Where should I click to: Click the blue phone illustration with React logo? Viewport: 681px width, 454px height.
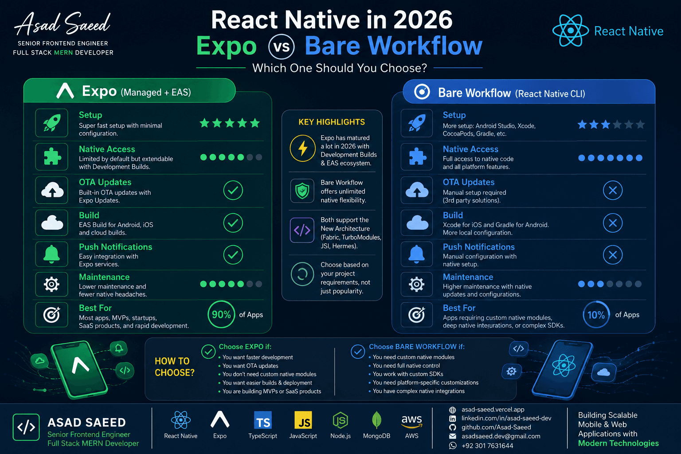pos(562,370)
